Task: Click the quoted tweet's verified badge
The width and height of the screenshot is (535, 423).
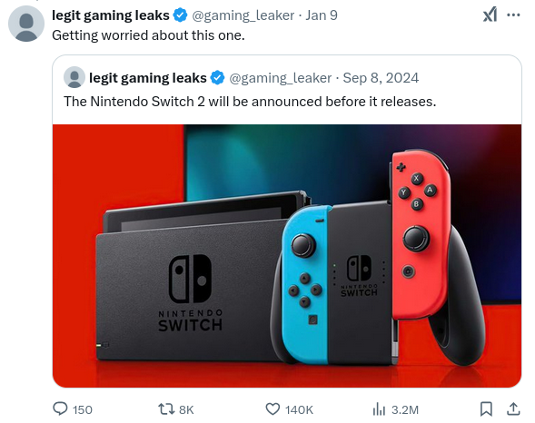Action: pyautogui.click(x=217, y=78)
